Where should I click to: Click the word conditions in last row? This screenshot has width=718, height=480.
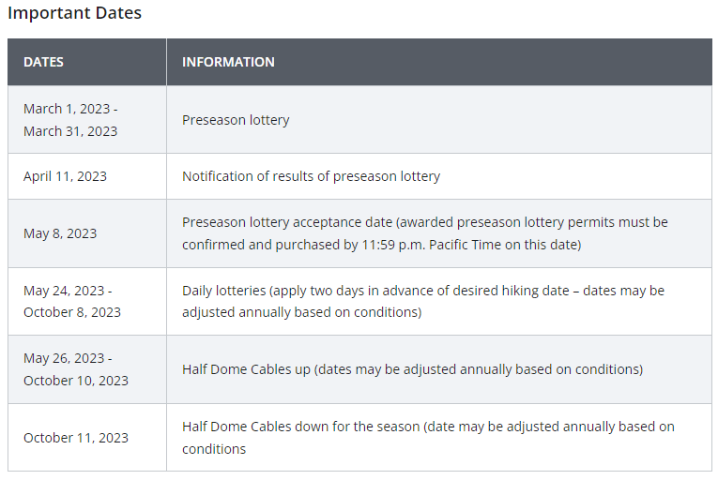point(214,449)
